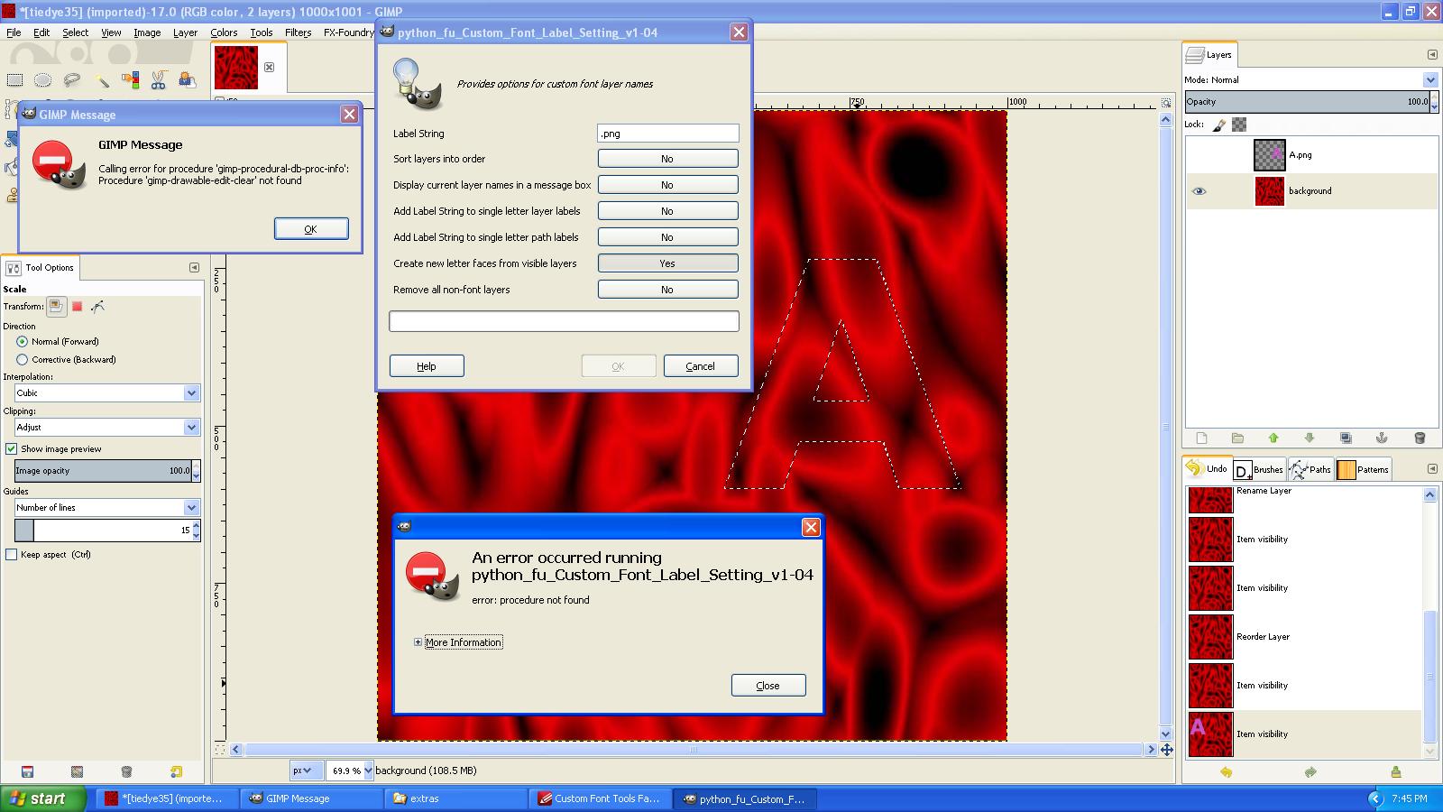Viewport: 1443px width, 812px height.
Task: Navigate image display cross icon
Action: click(1166, 750)
